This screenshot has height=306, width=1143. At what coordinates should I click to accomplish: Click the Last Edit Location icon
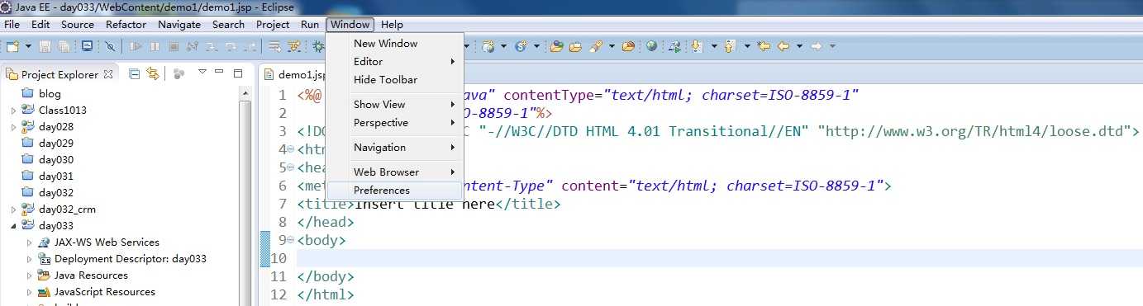(764, 46)
